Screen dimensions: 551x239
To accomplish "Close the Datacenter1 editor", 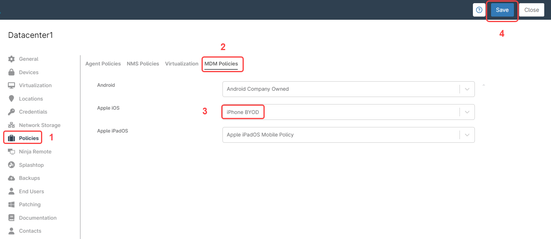I will [x=531, y=10].
